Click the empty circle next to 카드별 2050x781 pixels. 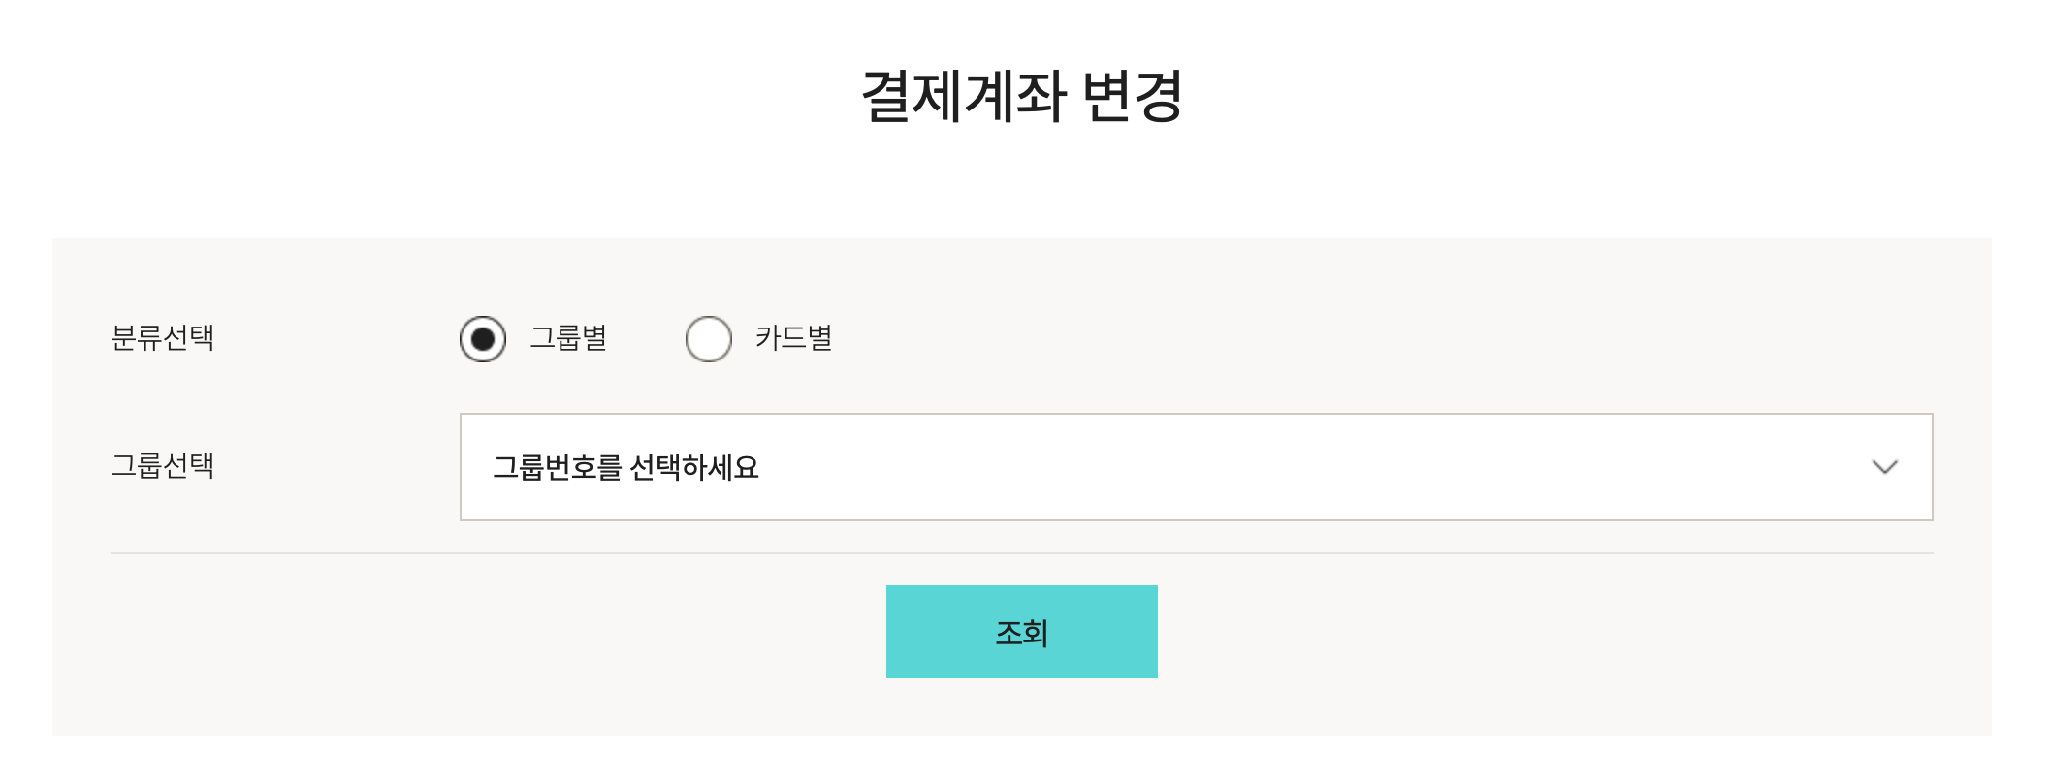coord(709,339)
